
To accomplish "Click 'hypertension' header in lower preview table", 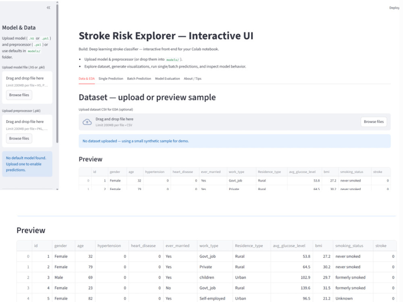I will coord(112,246).
